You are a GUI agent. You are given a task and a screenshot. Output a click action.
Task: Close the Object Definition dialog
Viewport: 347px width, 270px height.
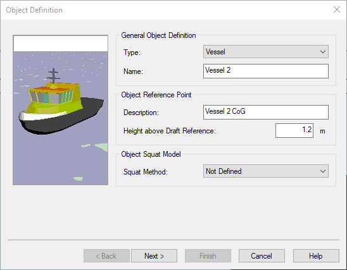tap(337, 9)
